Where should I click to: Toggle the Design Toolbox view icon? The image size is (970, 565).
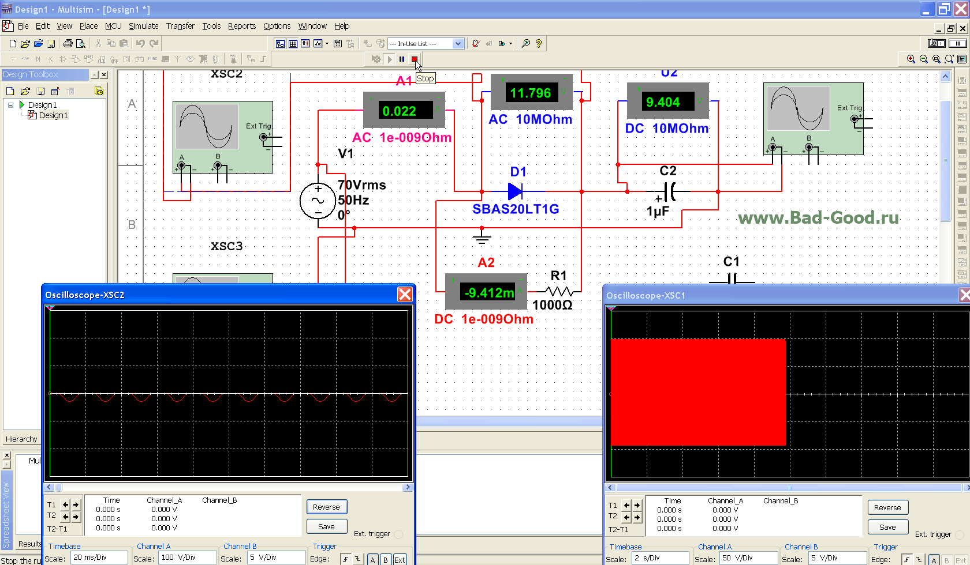click(280, 43)
